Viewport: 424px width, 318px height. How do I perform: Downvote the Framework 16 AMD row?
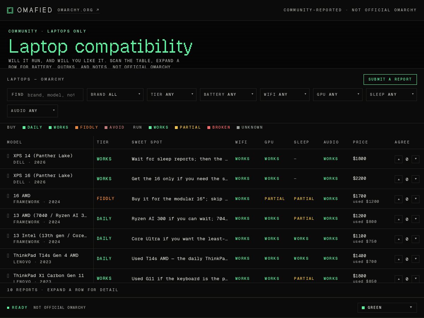(x=416, y=199)
